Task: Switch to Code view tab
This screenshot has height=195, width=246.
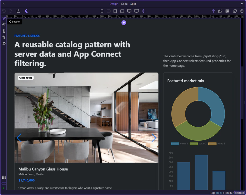Action: pos(124,4)
